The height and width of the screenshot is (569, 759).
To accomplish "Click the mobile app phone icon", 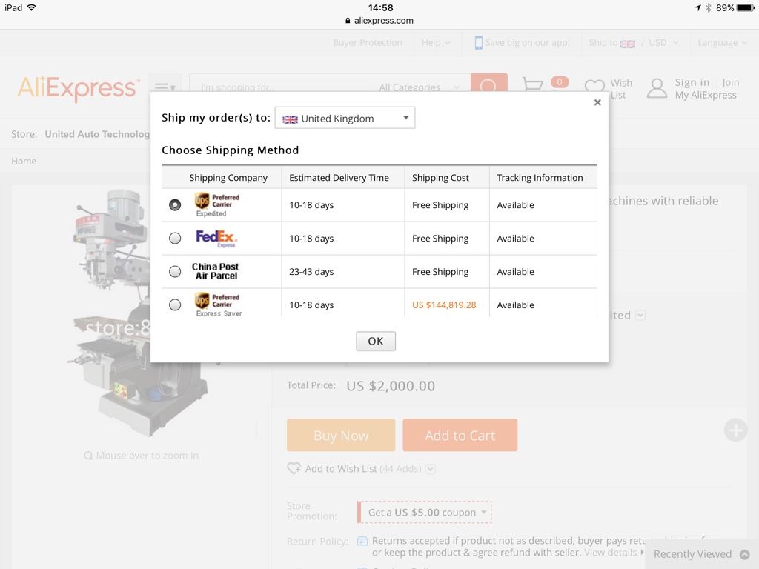I will pos(478,42).
